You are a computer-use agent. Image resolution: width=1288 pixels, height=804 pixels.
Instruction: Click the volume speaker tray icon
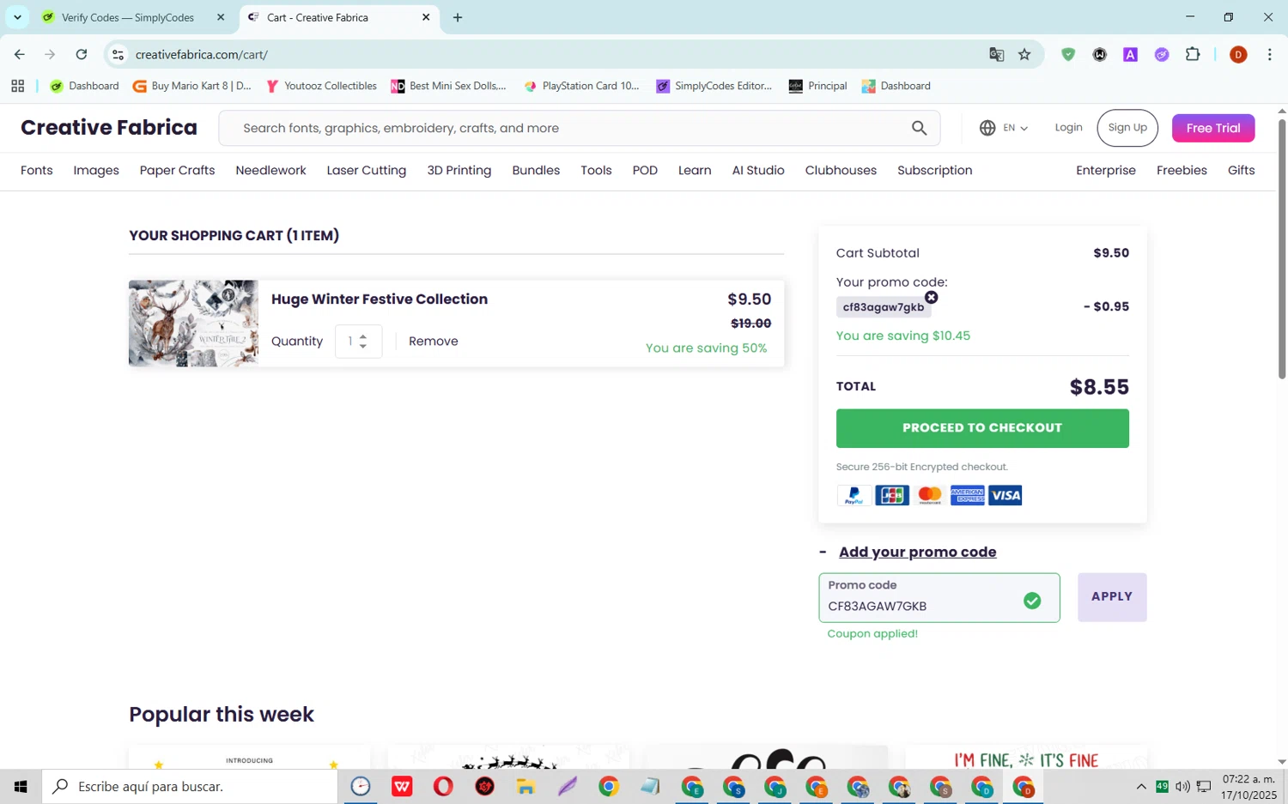(1182, 786)
